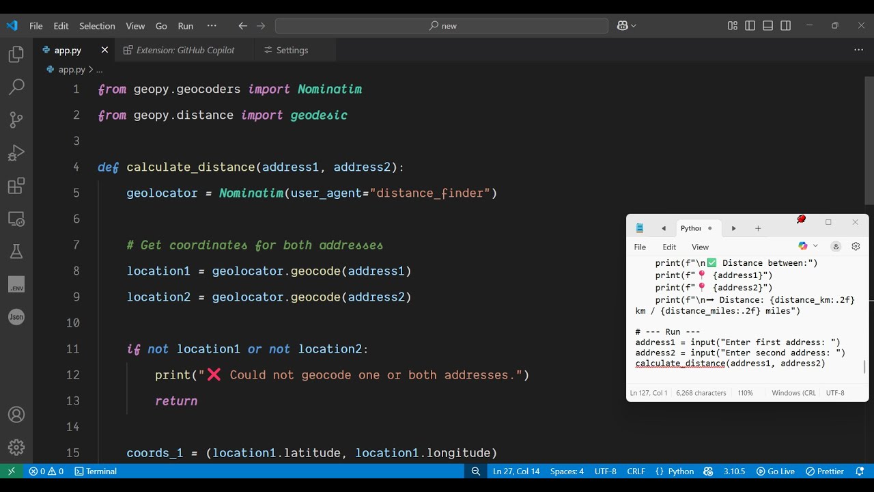Click the Notepad app icon
874x492 pixels.
tap(640, 228)
